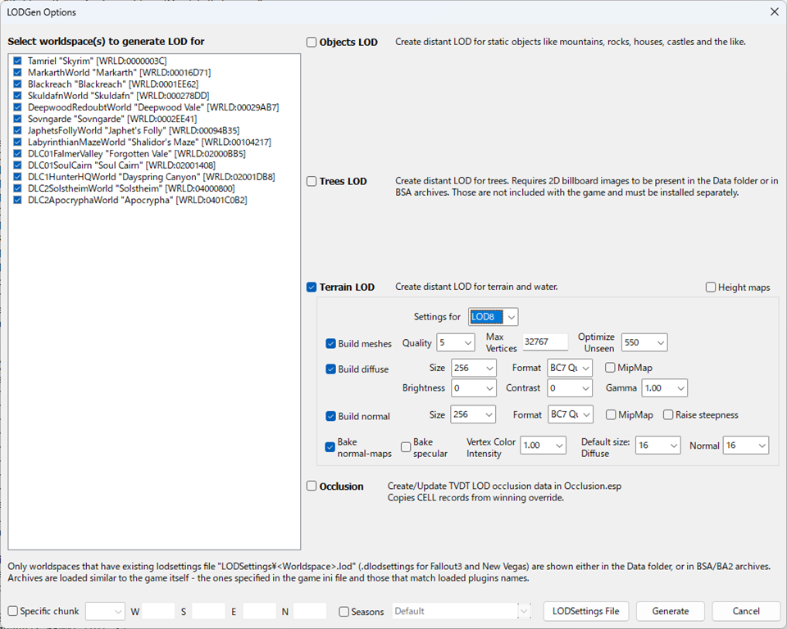Uncheck the Build diffuse option
The image size is (787, 629).
tap(330, 369)
